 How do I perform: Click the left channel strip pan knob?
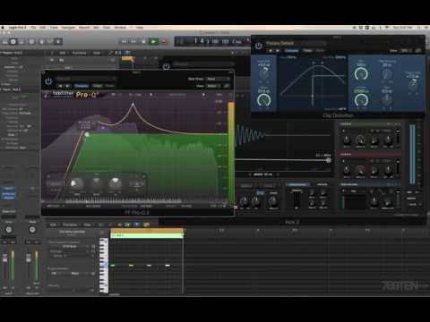click(9, 230)
